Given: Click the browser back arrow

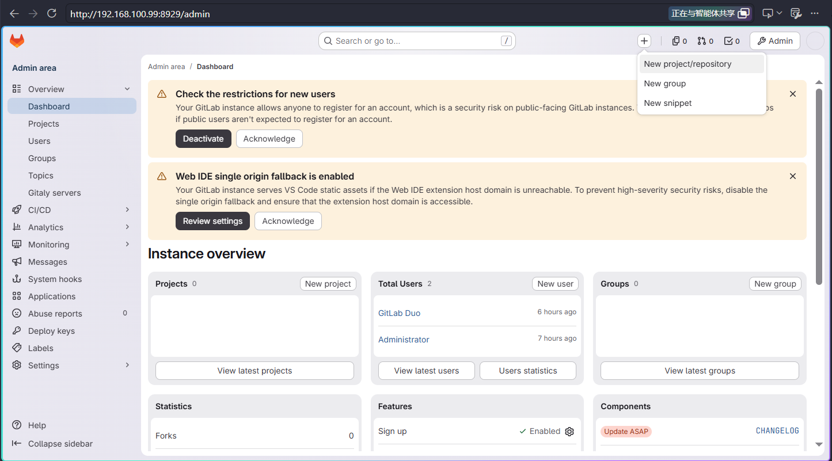Looking at the screenshot, I should pos(14,13).
